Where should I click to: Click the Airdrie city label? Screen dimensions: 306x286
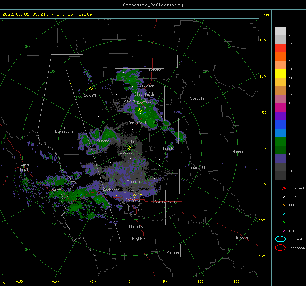click(x=134, y=182)
